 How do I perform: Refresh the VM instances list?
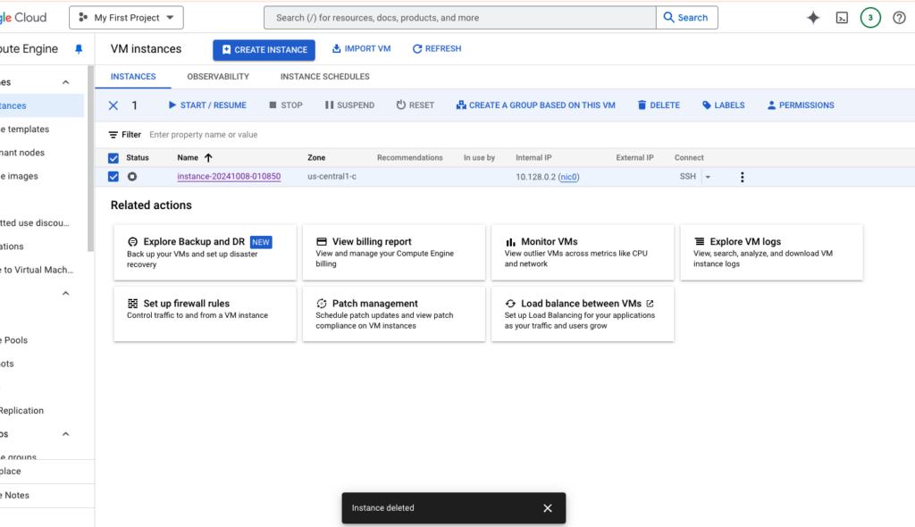point(437,48)
